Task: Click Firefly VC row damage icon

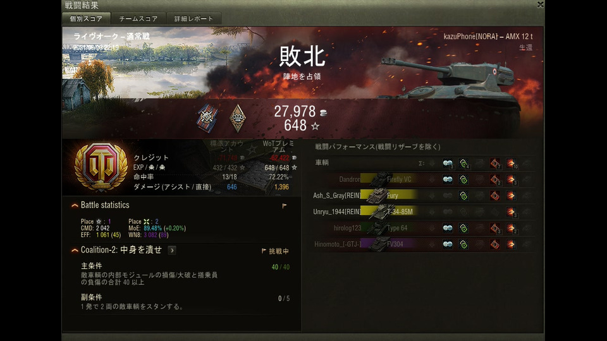Action: [x=511, y=179]
